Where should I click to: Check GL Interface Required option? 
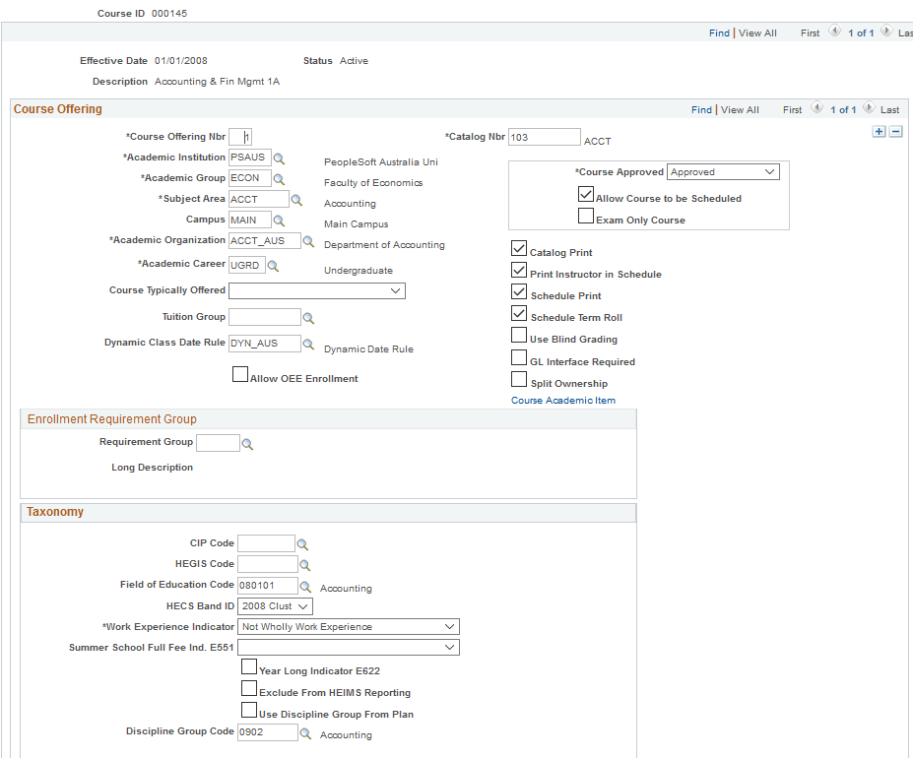coord(519,357)
